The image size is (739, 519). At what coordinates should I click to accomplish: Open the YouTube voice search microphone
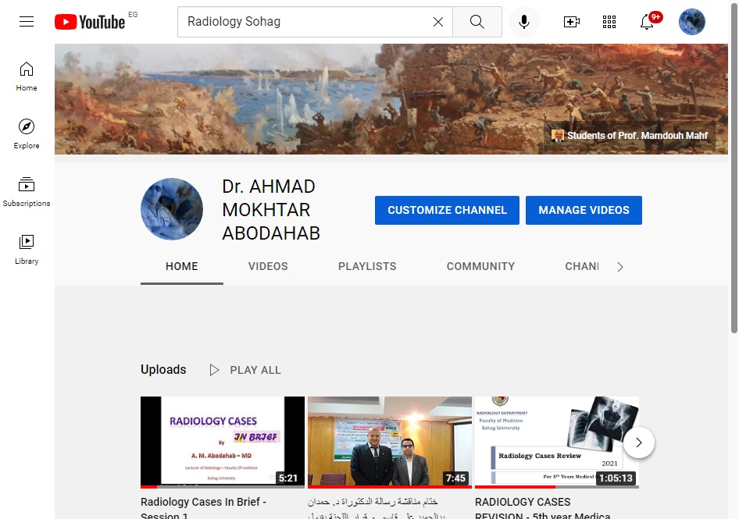pyautogui.click(x=523, y=21)
